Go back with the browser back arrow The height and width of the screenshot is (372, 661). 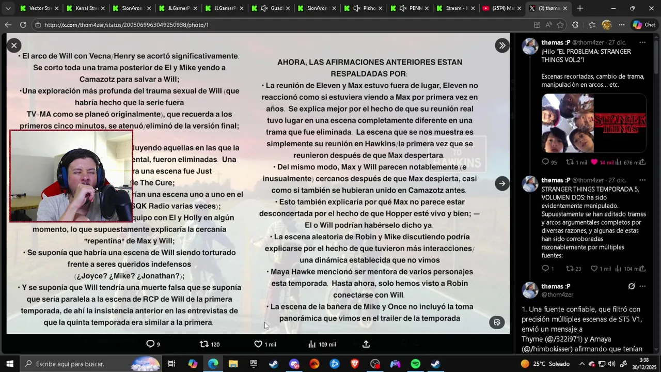click(8, 25)
